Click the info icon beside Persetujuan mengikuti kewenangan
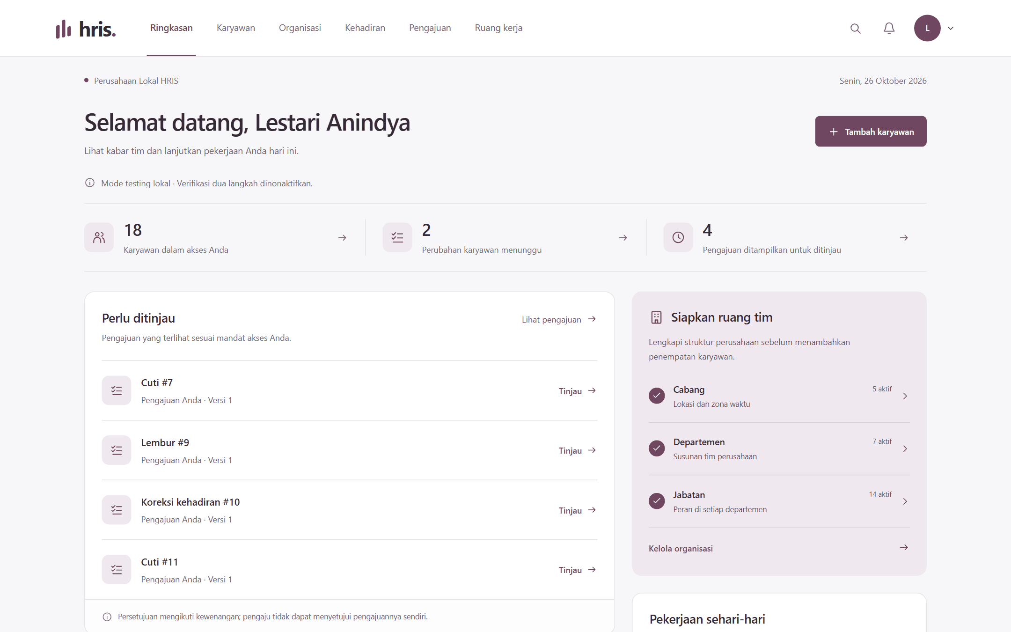Screen dimensions: 1011x632 (107, 617)
